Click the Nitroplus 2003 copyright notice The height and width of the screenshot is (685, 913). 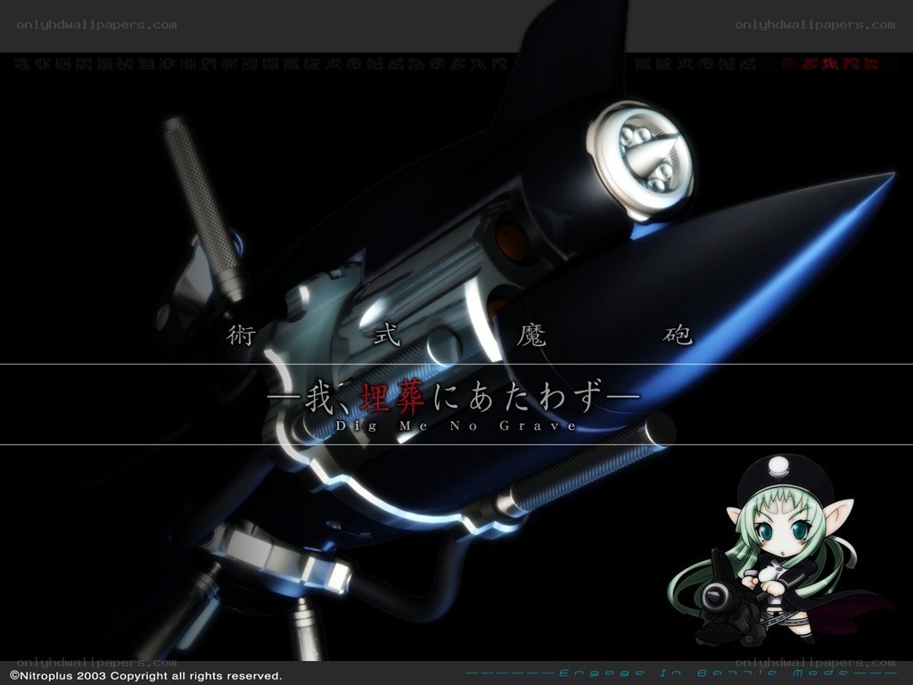pos(145,676)
